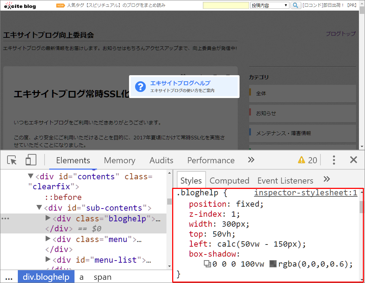Select the a element in breadcrumb
365x283 pixels.
click(81, 277)
